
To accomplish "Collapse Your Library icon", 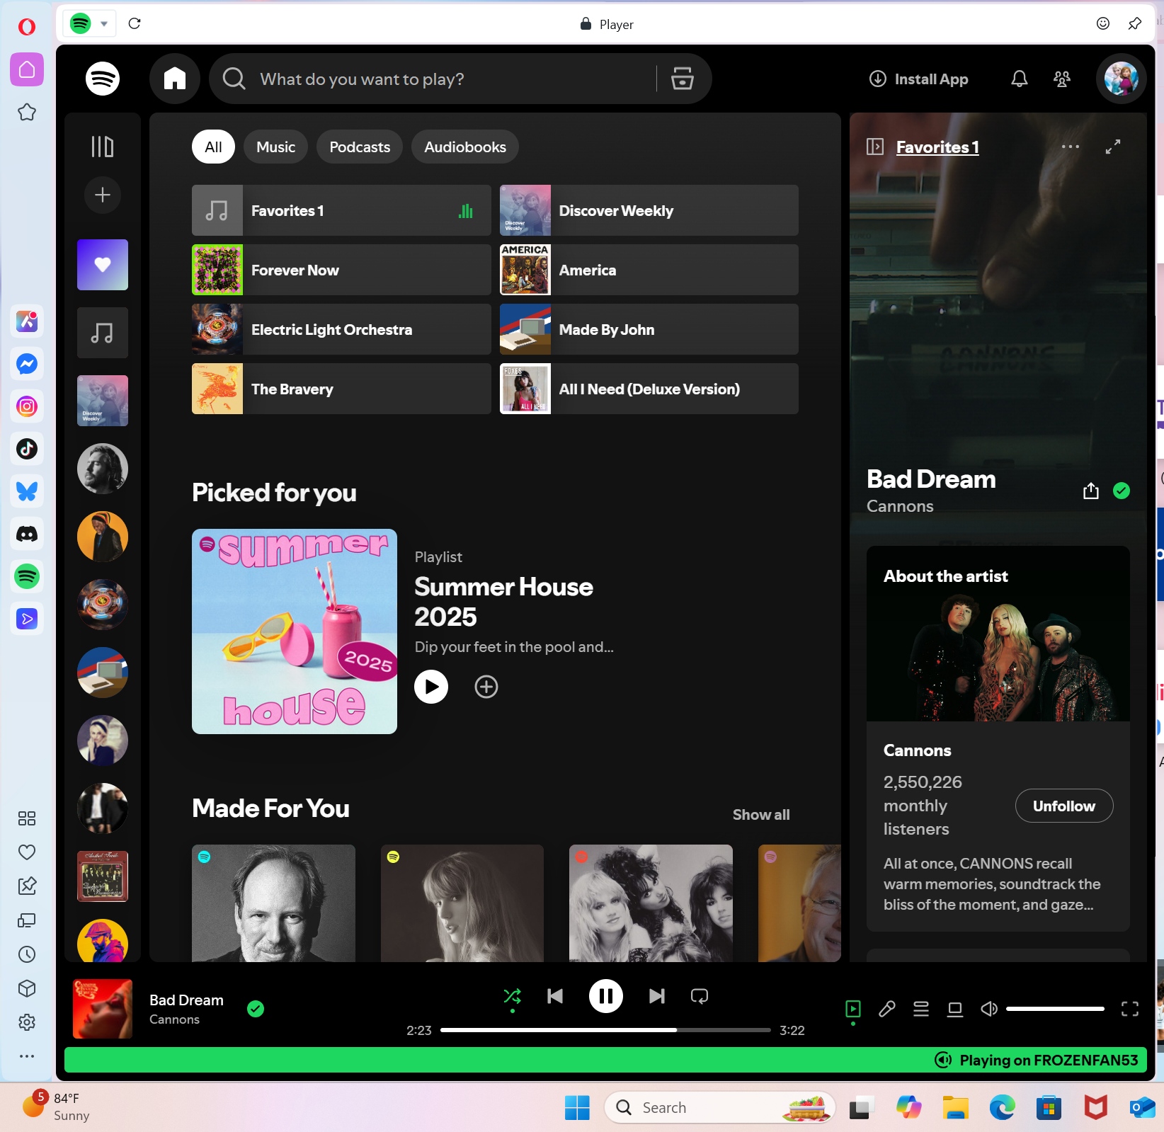I will (103, 147).
